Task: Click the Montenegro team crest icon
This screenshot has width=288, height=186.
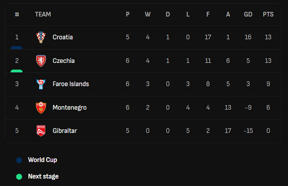Action: (x=40, y=108)
